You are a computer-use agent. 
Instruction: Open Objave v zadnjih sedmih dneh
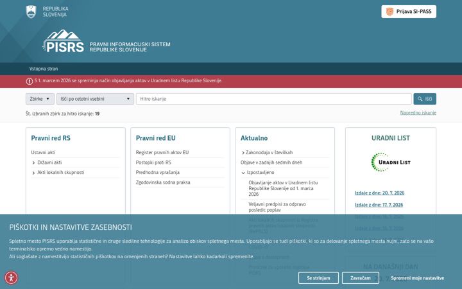point(271,162)
